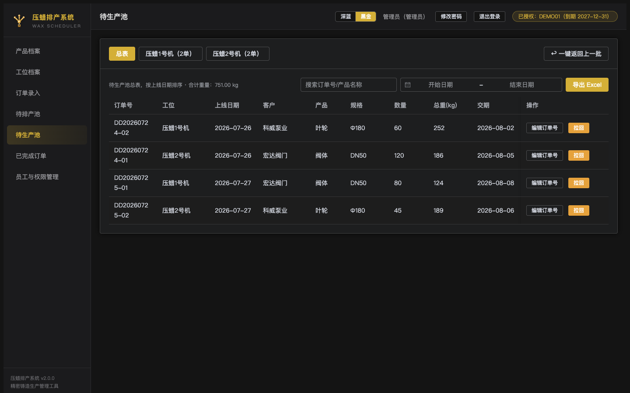Image resolution: width=630 pixels, height=393 pixels.
Task: Open 工位档案 in the sidebar
Action: 47,72
